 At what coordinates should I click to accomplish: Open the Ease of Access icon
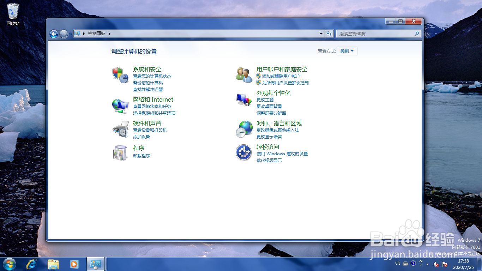(x=244, y=152)
